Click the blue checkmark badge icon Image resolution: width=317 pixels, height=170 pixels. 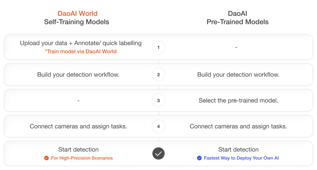click(x=199, y=158)
